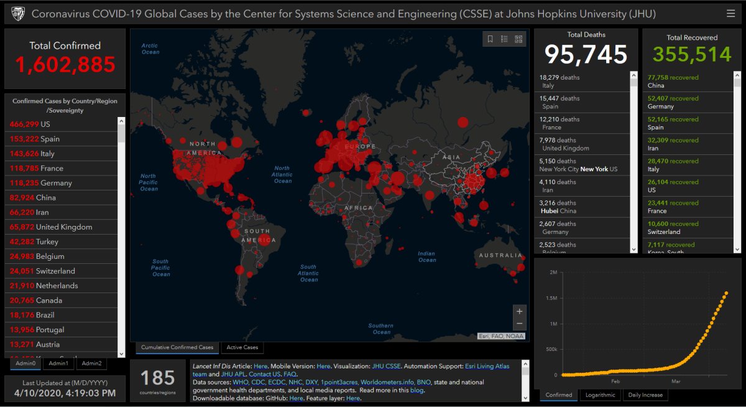This screenshot has width=746, height=407.
Task: Click the Total Recovered list scroll-up arrow
Action: tap(737, 76)
